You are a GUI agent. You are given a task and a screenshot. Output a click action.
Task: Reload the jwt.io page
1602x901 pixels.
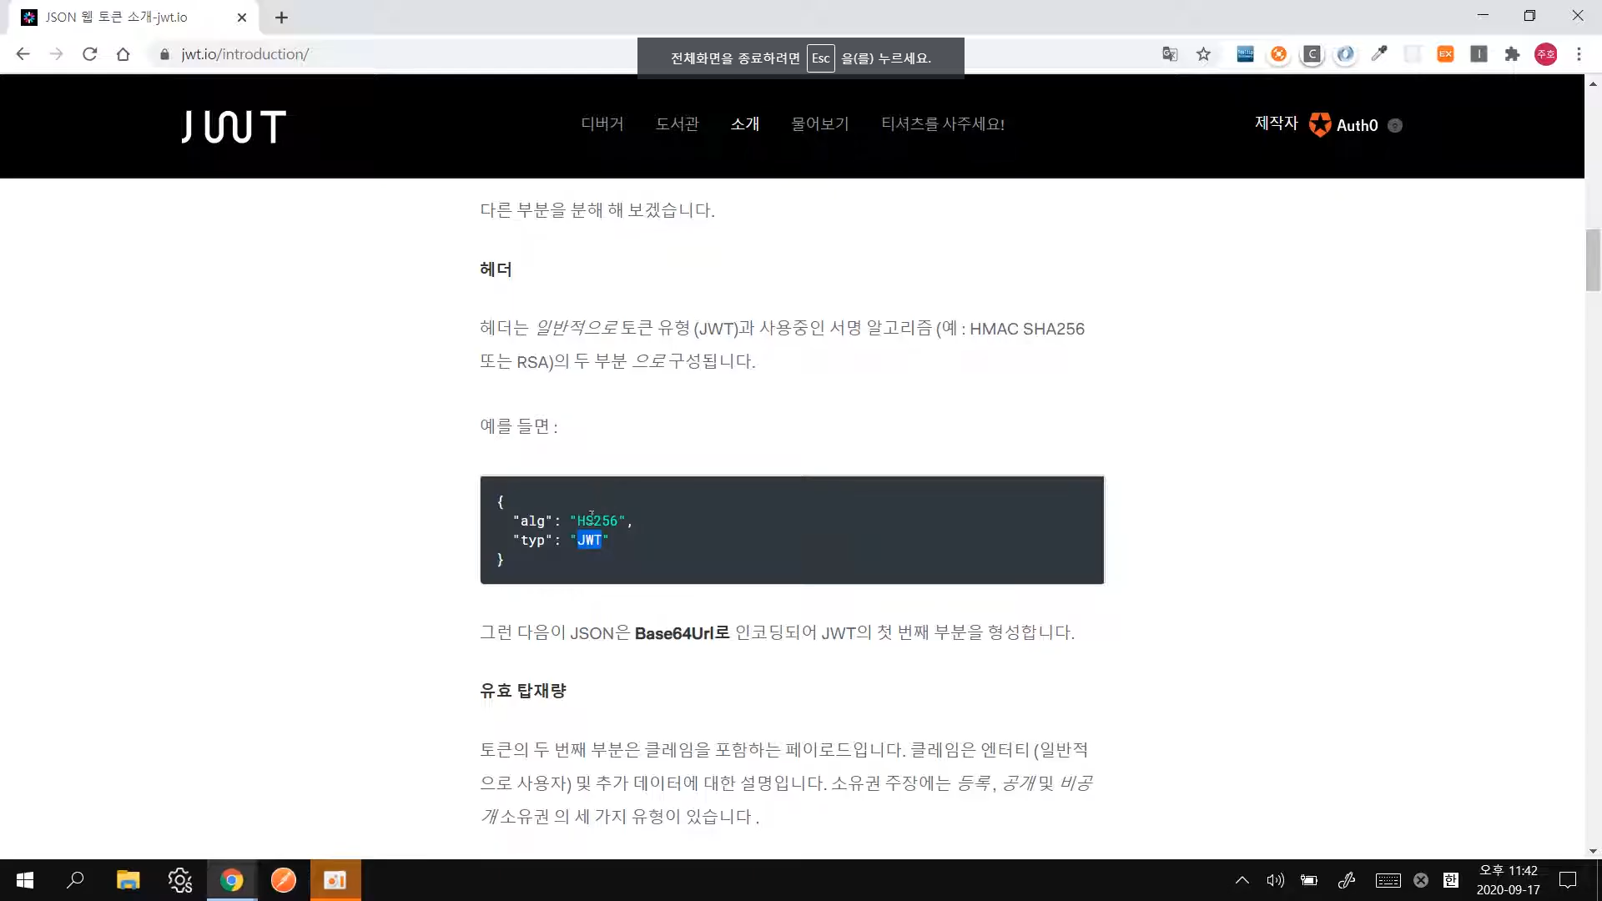pos(89,54)
